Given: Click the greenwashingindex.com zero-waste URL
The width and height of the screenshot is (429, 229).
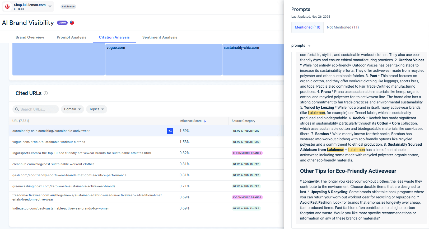Looking at the screenshot, I should (x=64, y=186).
